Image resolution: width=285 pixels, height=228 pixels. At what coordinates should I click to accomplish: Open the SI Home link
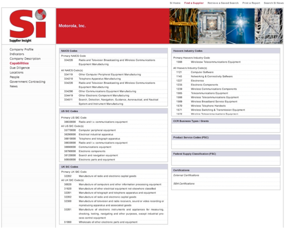point(175,3)
